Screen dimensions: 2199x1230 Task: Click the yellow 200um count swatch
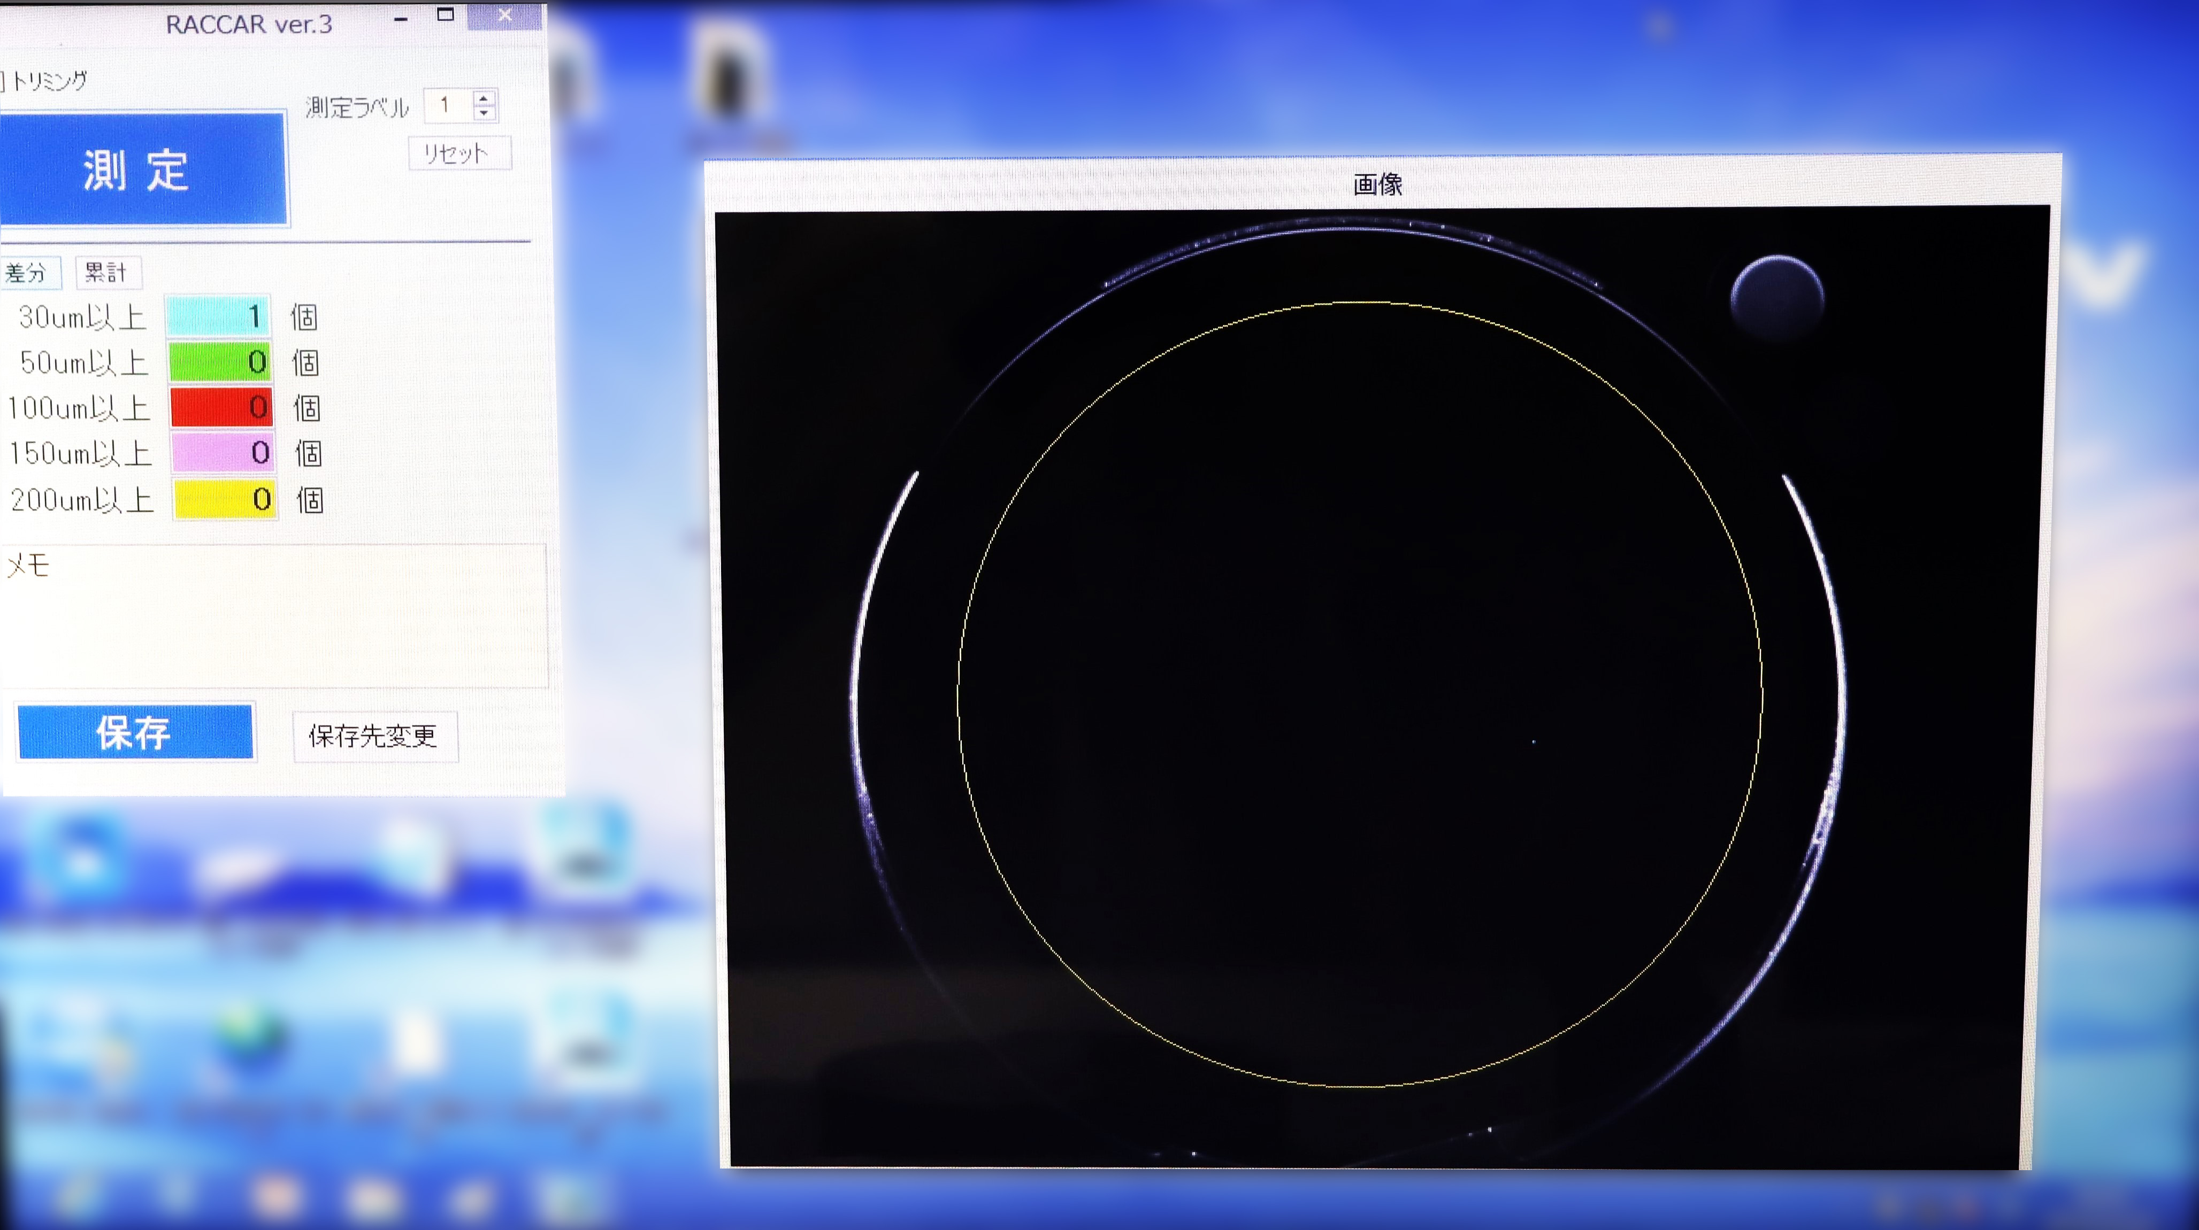[x=224, y=499]
